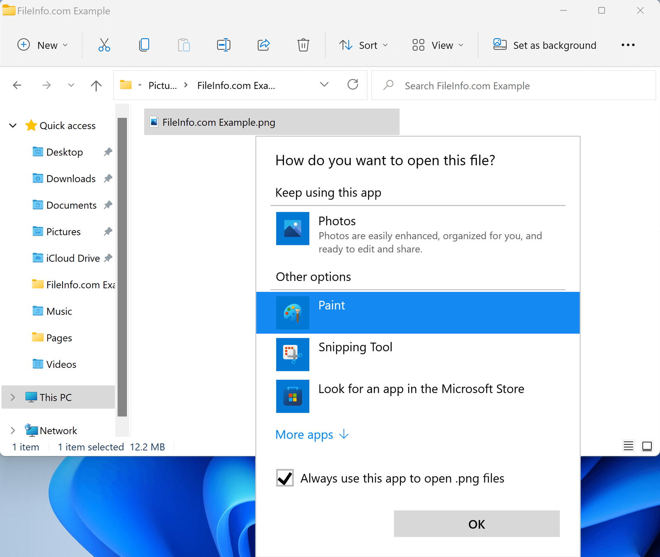This screenshot has height=557, width=660.
Task: Click the More apps link
Action: (312, 435)
